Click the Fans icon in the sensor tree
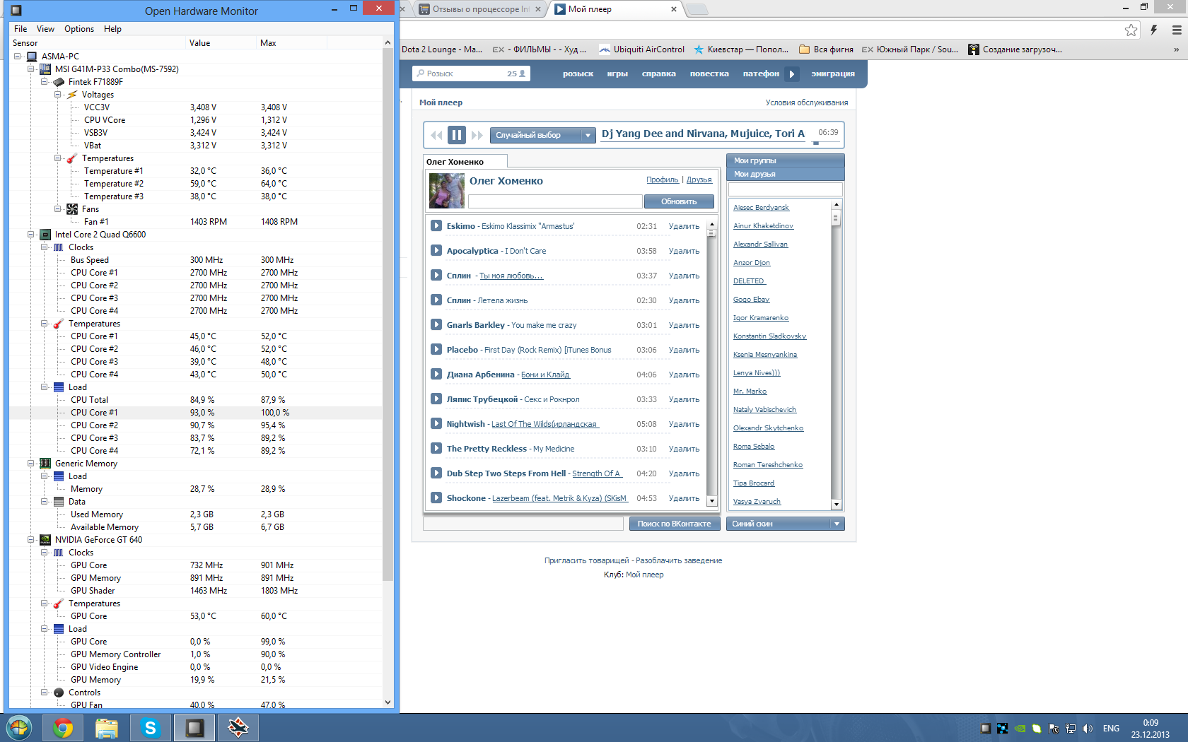The image size is (1188, 742). pyautogui.click(x=72, y=209)
